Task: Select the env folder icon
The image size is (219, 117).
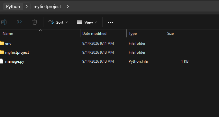Action: [2, 43]
